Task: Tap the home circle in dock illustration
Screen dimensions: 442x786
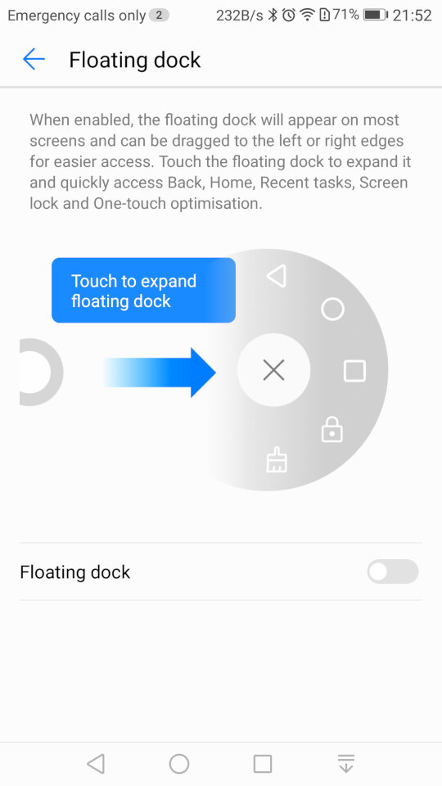Action: pyautogui.click(x=332, y=309)
